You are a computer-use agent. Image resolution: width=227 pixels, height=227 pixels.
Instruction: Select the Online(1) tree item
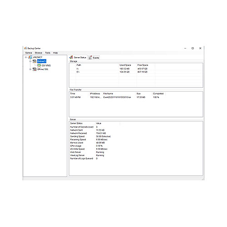[x=42, y=61]
